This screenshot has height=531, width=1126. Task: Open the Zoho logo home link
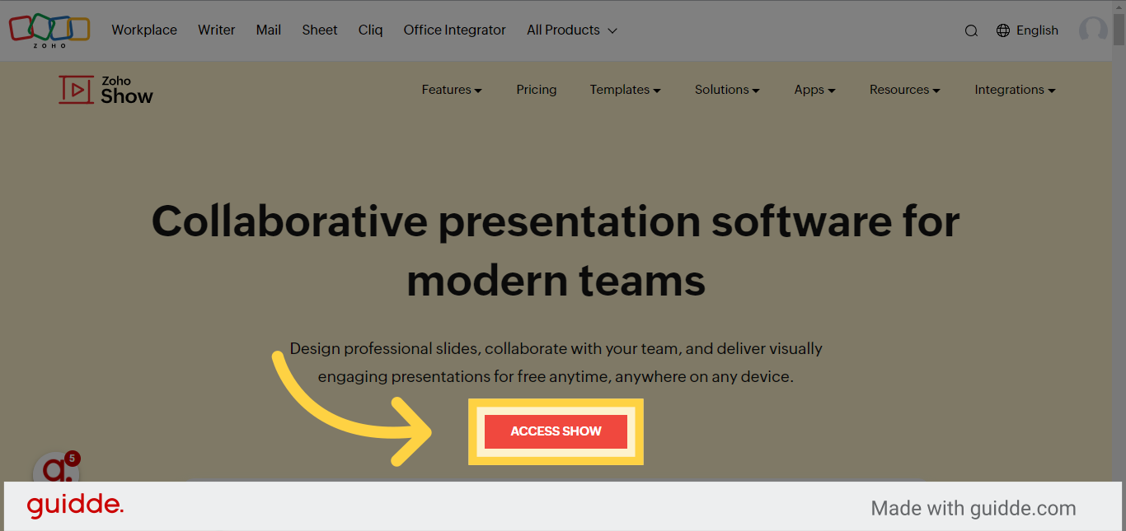click(x=49, y=30)
